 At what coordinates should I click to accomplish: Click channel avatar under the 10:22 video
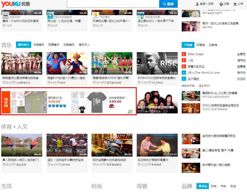tap(141, 15)
